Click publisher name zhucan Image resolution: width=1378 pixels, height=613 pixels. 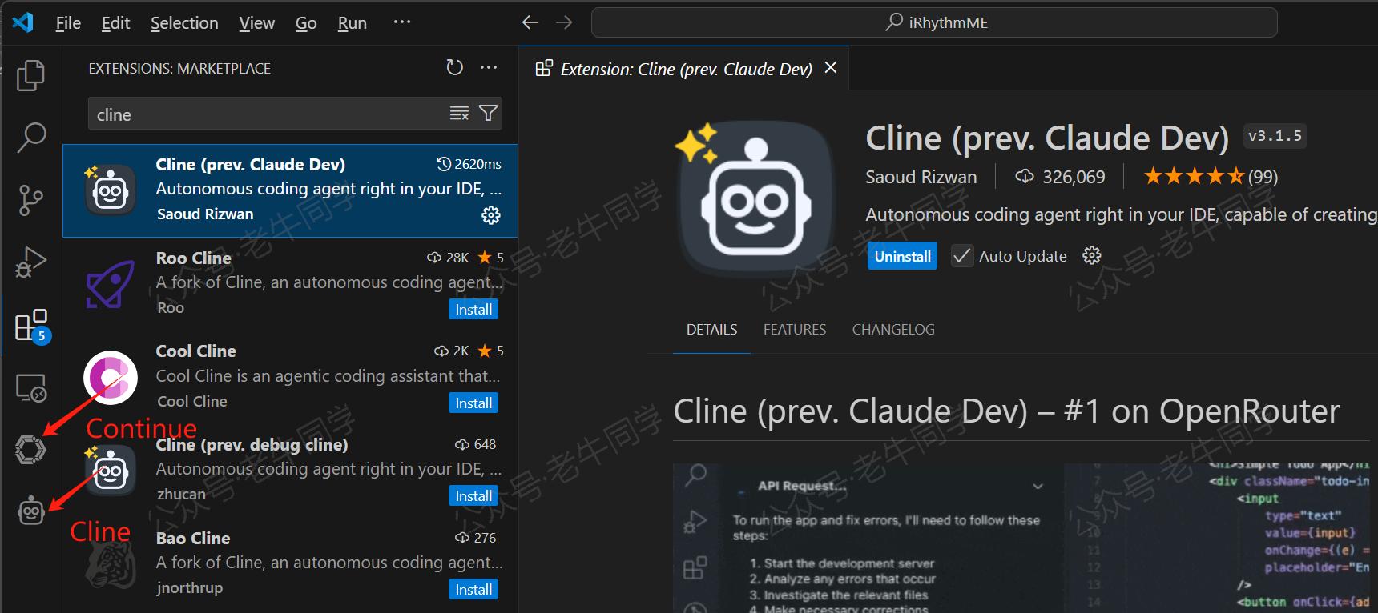[181, 495]
